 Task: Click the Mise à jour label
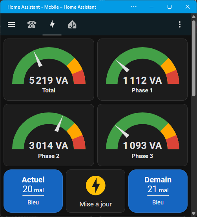tap(96, 204)
